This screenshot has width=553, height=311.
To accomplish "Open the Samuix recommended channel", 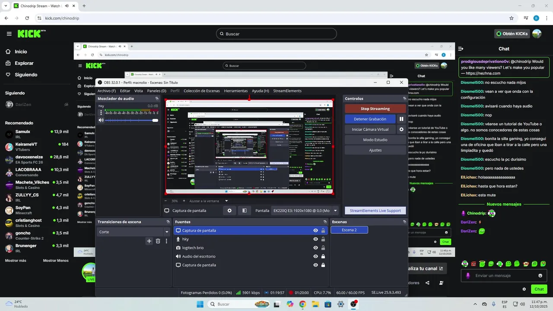I will pos(37,134).
